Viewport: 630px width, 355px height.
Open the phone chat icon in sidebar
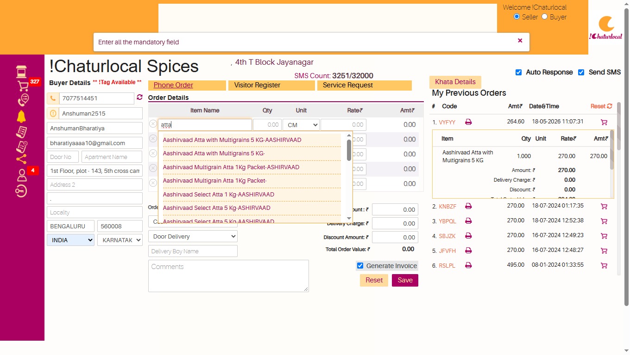[x=22, y=100]
